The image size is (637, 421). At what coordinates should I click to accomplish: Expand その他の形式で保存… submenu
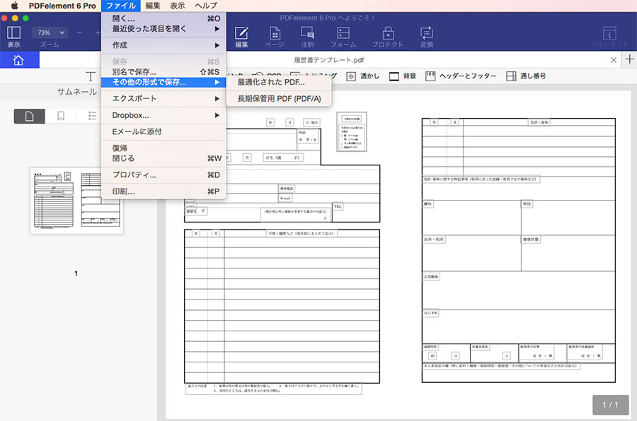tap(163, 82)
